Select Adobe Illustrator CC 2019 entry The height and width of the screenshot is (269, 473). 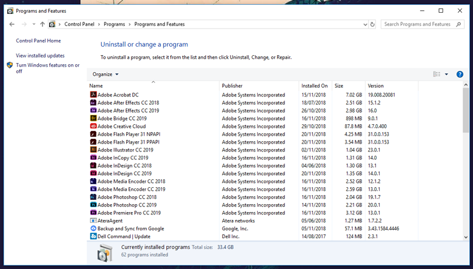(125, 150)
